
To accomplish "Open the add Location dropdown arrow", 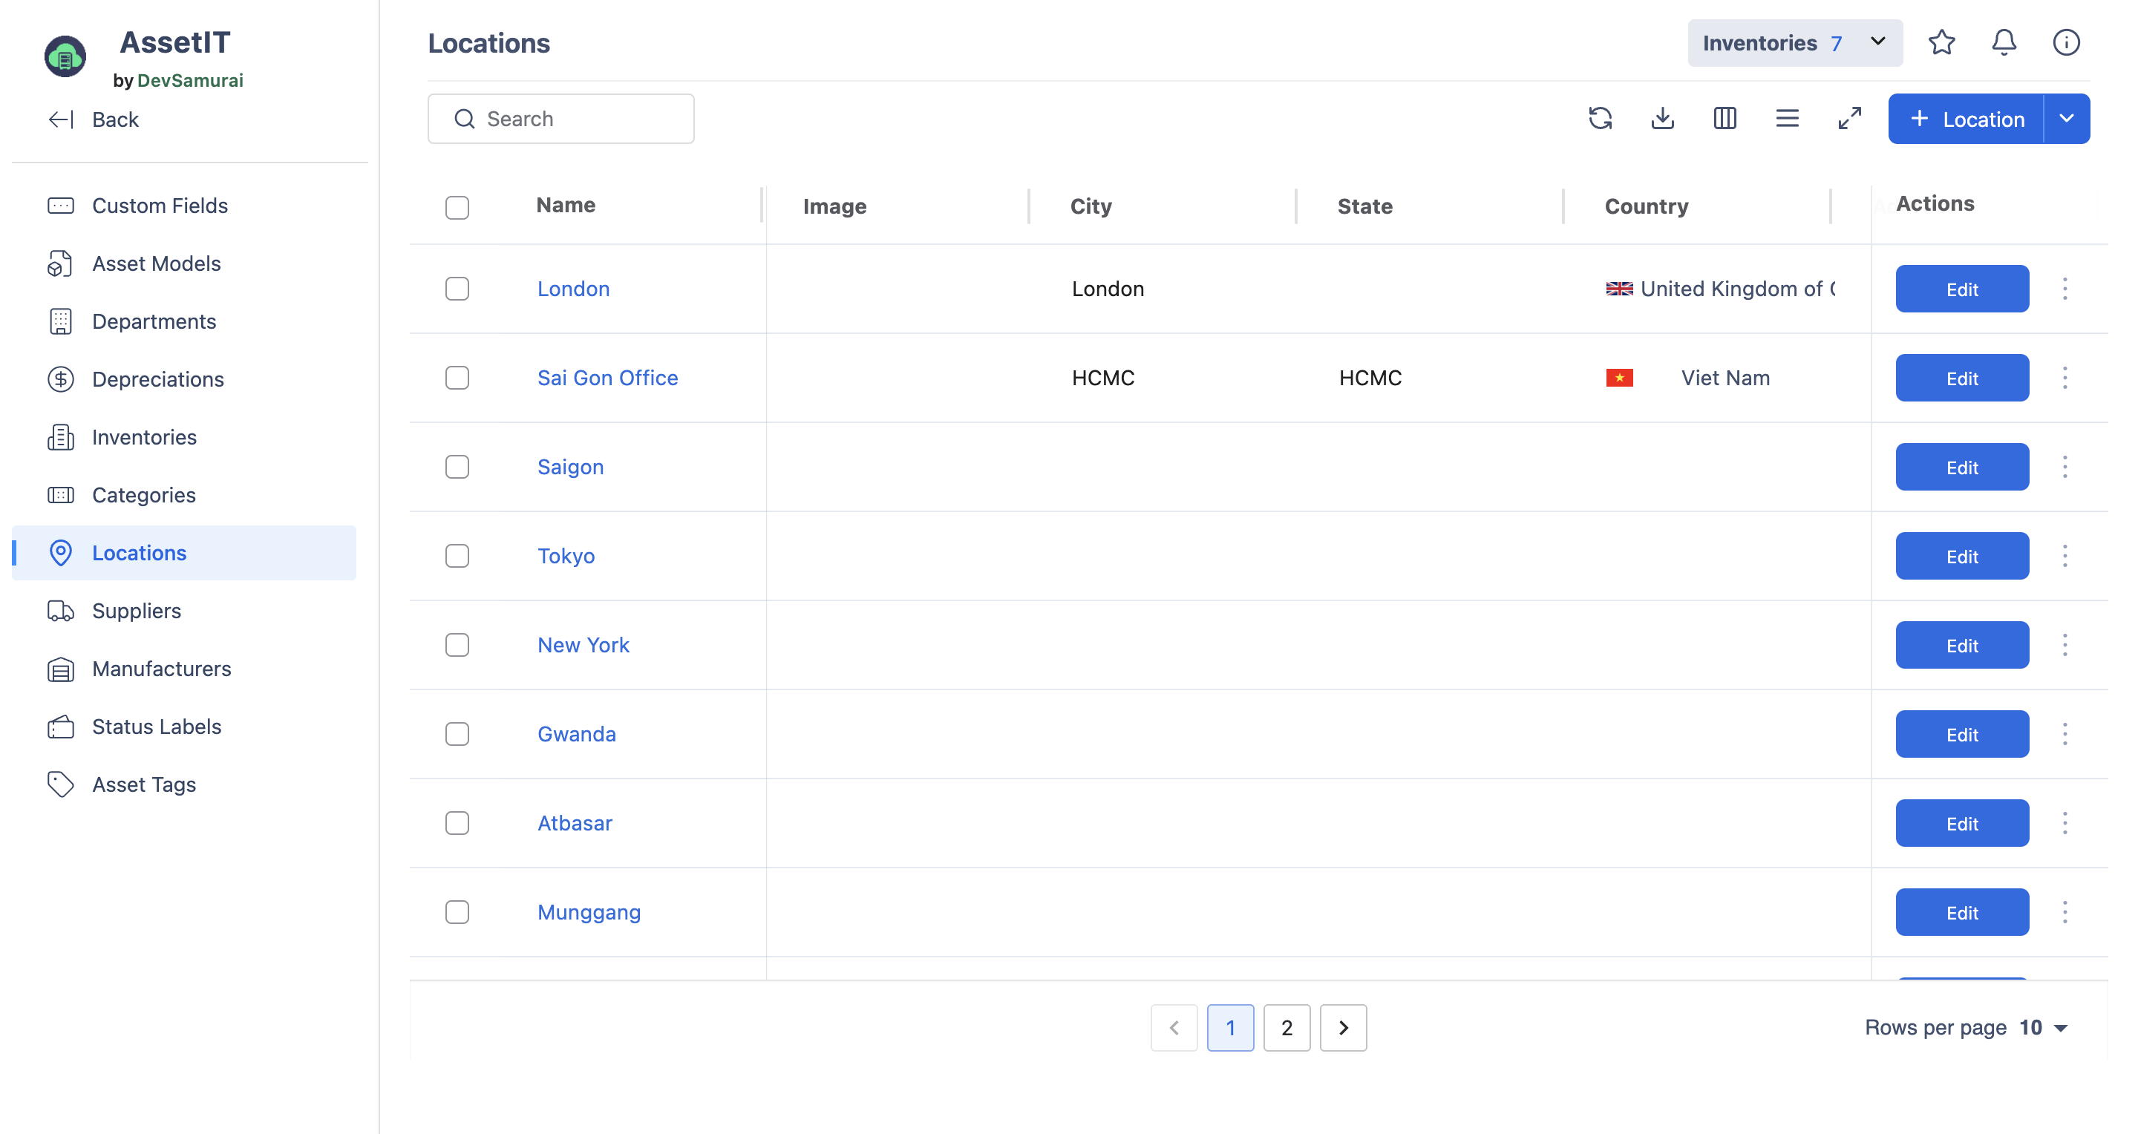I will tap(2067, 119).
